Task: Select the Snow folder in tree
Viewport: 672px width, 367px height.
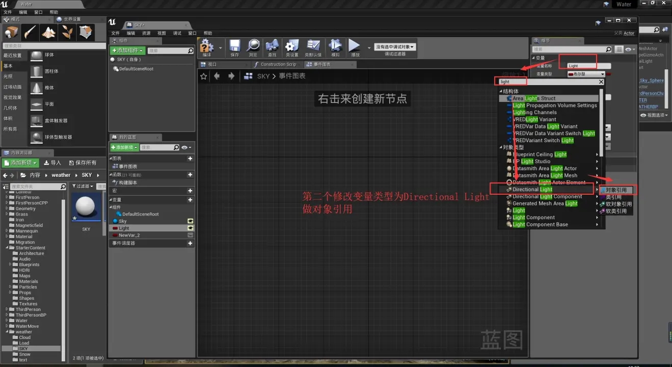Action: tap(25, 354)
